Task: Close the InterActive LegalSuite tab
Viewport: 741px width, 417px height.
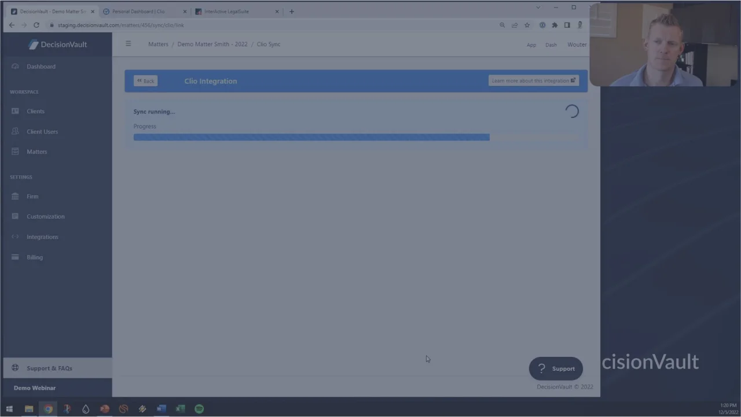Action: [277, 12]
